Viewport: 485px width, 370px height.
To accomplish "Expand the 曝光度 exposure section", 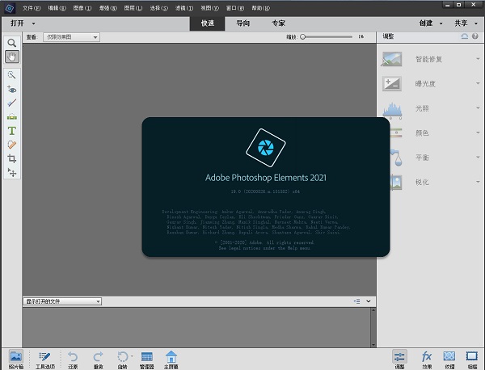I will (478, 83).
